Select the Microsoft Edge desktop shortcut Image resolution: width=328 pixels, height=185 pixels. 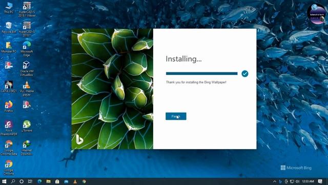27,49
